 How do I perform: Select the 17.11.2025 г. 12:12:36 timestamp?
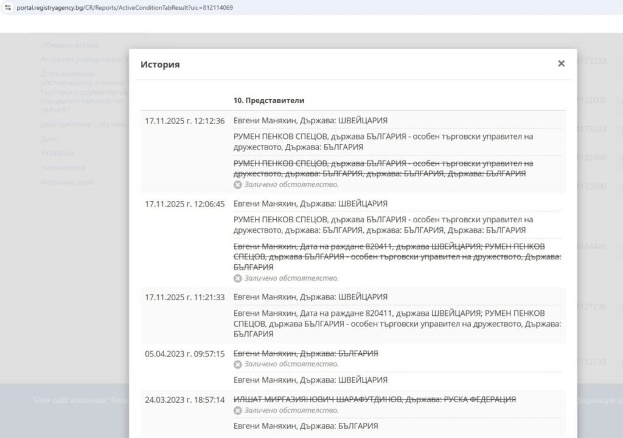point(184,121)
